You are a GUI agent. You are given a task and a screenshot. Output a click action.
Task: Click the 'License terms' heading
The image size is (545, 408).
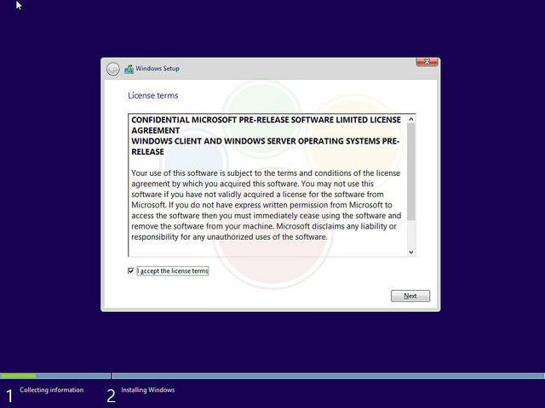click(x=153, y=95)
